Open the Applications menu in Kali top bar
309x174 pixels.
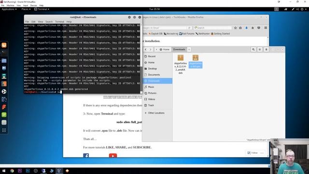9,9
